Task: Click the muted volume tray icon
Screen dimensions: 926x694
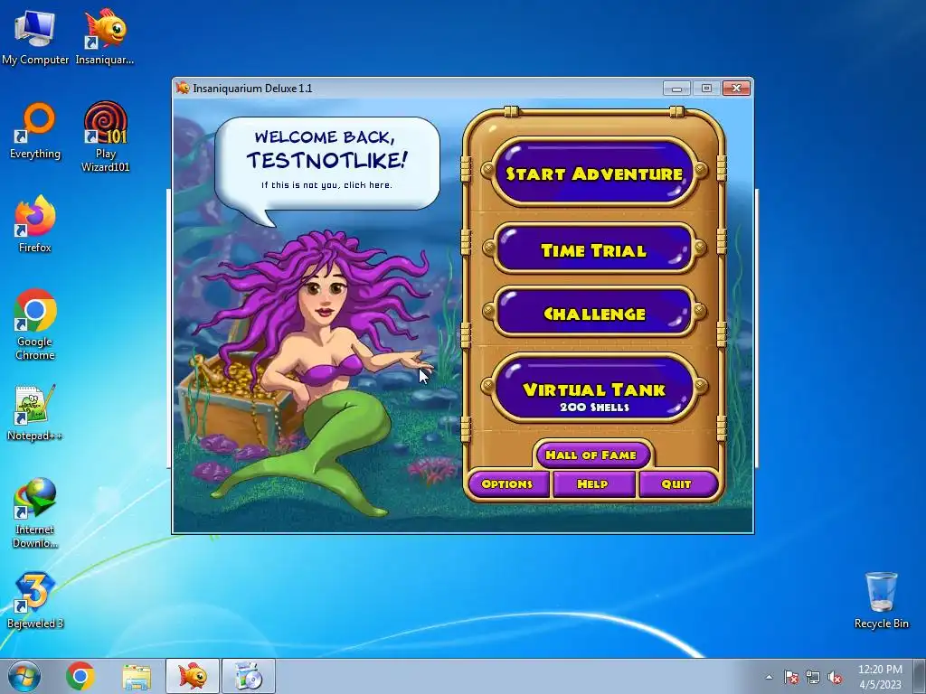Action: tap(835, 677)
